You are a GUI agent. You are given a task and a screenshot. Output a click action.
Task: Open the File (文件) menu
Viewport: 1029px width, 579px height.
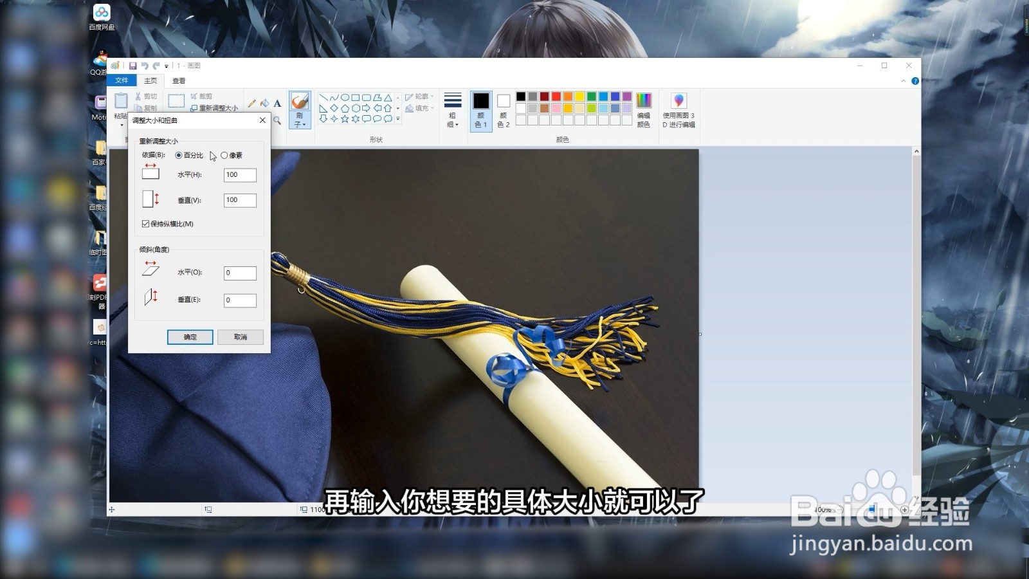click(122, 80)
